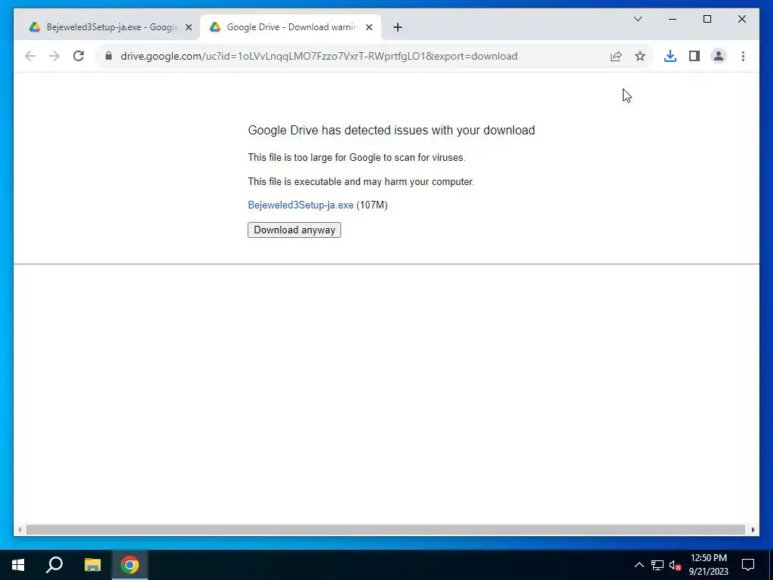The width and height of the screenshot is (773, 580).
Task: Focus the address bar URL
Action: click(319, 56)
